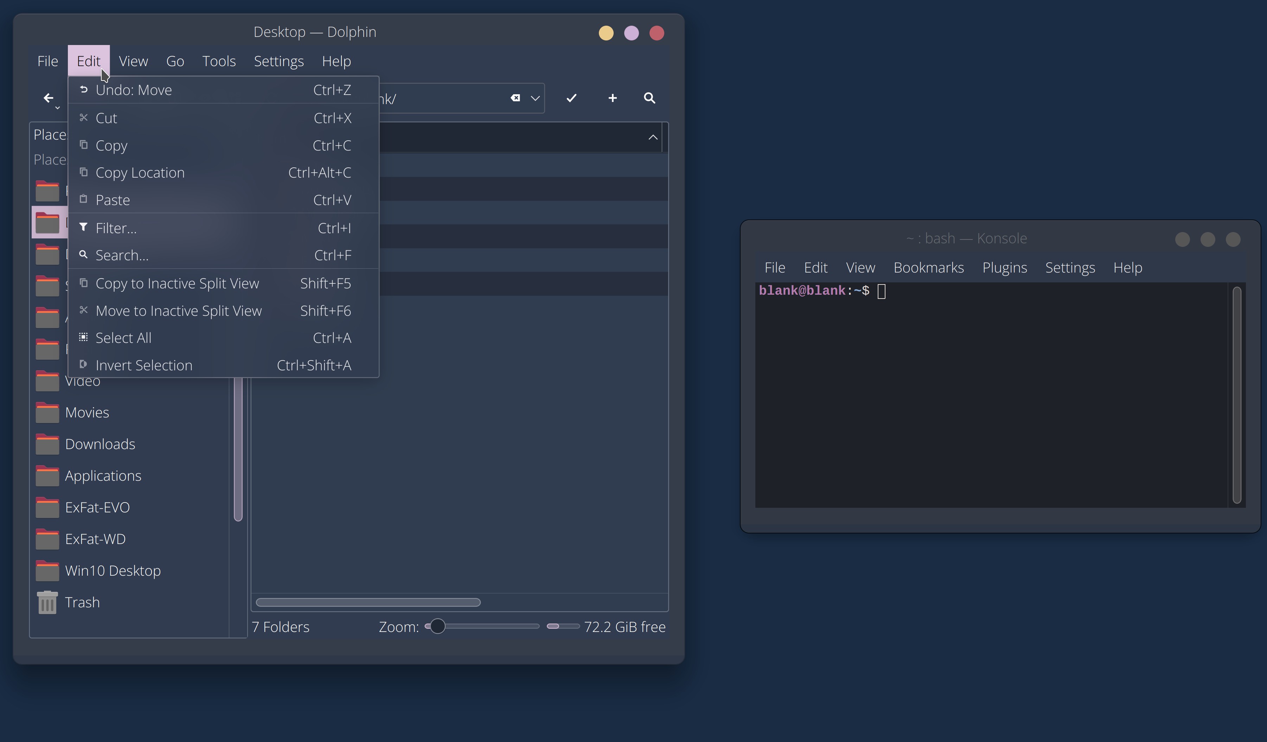Open Dolphin View menu

pos(133,61)
